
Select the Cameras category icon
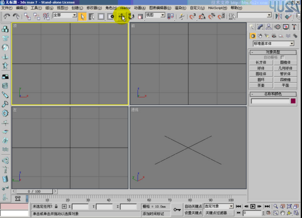[x=273, y=36]
